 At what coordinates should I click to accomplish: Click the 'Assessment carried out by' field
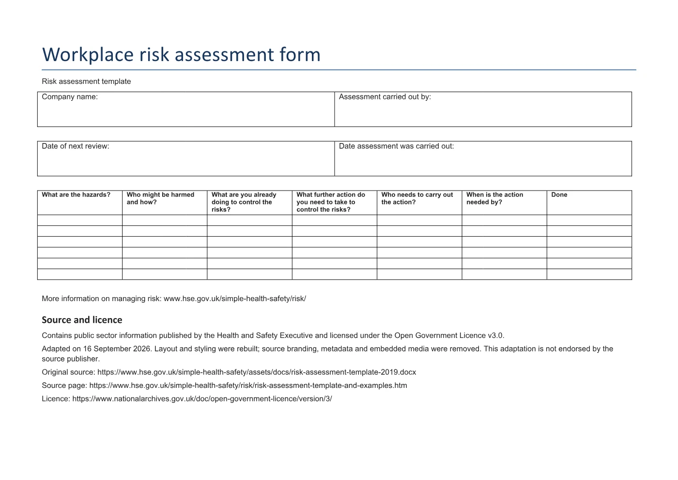(x=483, y=109)
